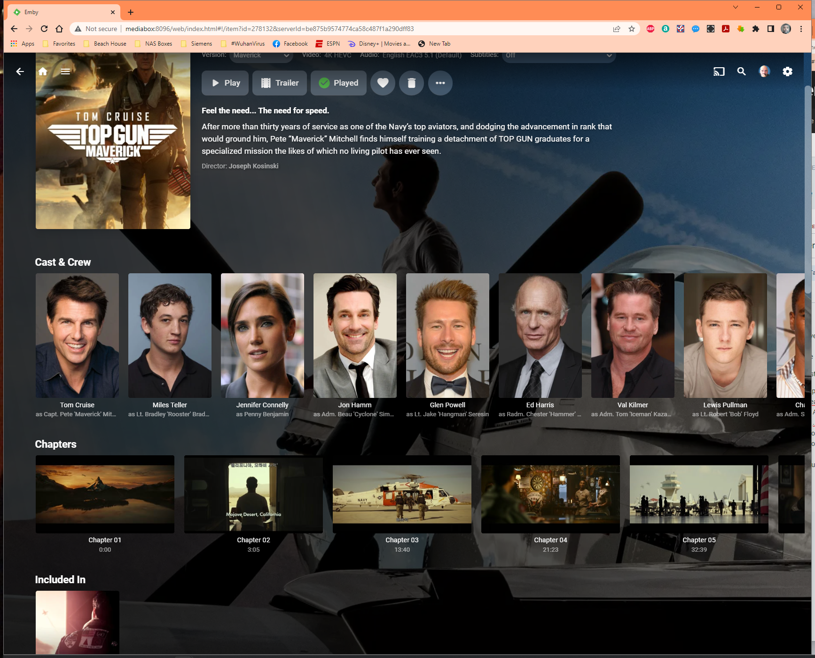815x658 pixels.
Task: Delete the movie with trash icon
Action: (x=411, y=83)
